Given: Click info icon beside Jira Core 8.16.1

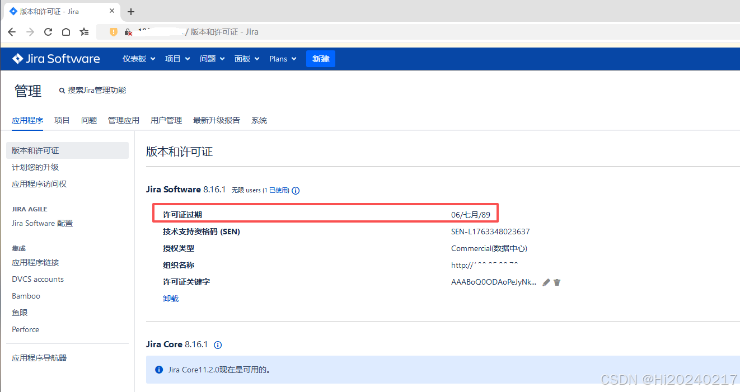Looking at the screenshot, I should point(218,345).
